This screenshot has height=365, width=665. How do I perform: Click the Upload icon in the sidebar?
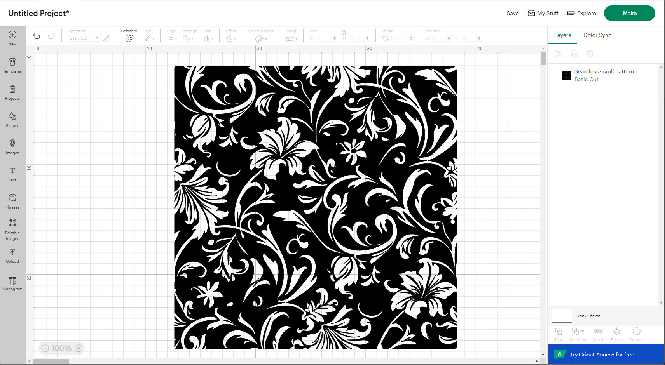[12, 255]
